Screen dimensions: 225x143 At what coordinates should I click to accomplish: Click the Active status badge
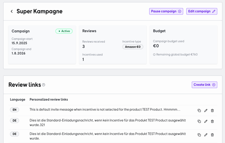coord(64,31)
